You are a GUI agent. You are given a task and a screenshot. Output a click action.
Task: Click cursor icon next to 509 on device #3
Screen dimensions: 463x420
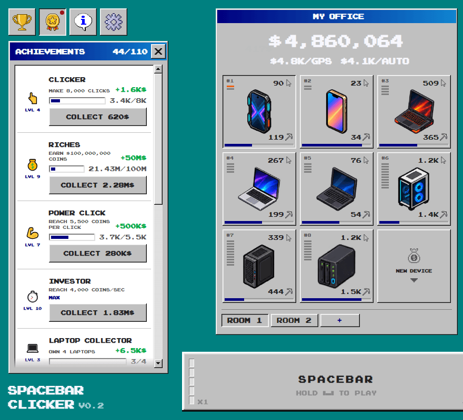443,83
